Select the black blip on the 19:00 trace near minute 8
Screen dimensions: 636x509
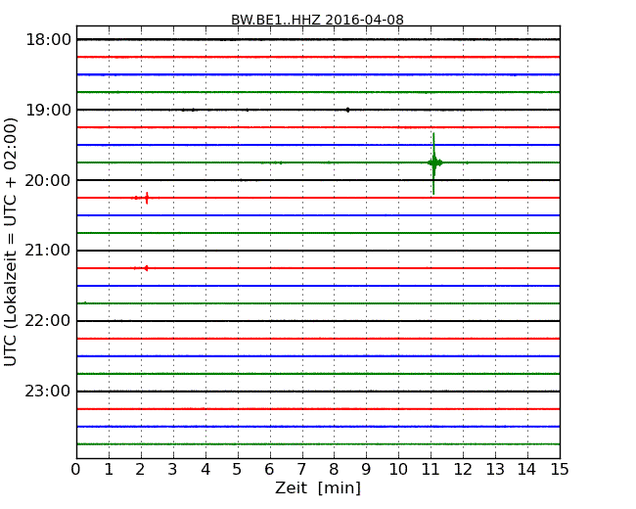pos(347,110)
